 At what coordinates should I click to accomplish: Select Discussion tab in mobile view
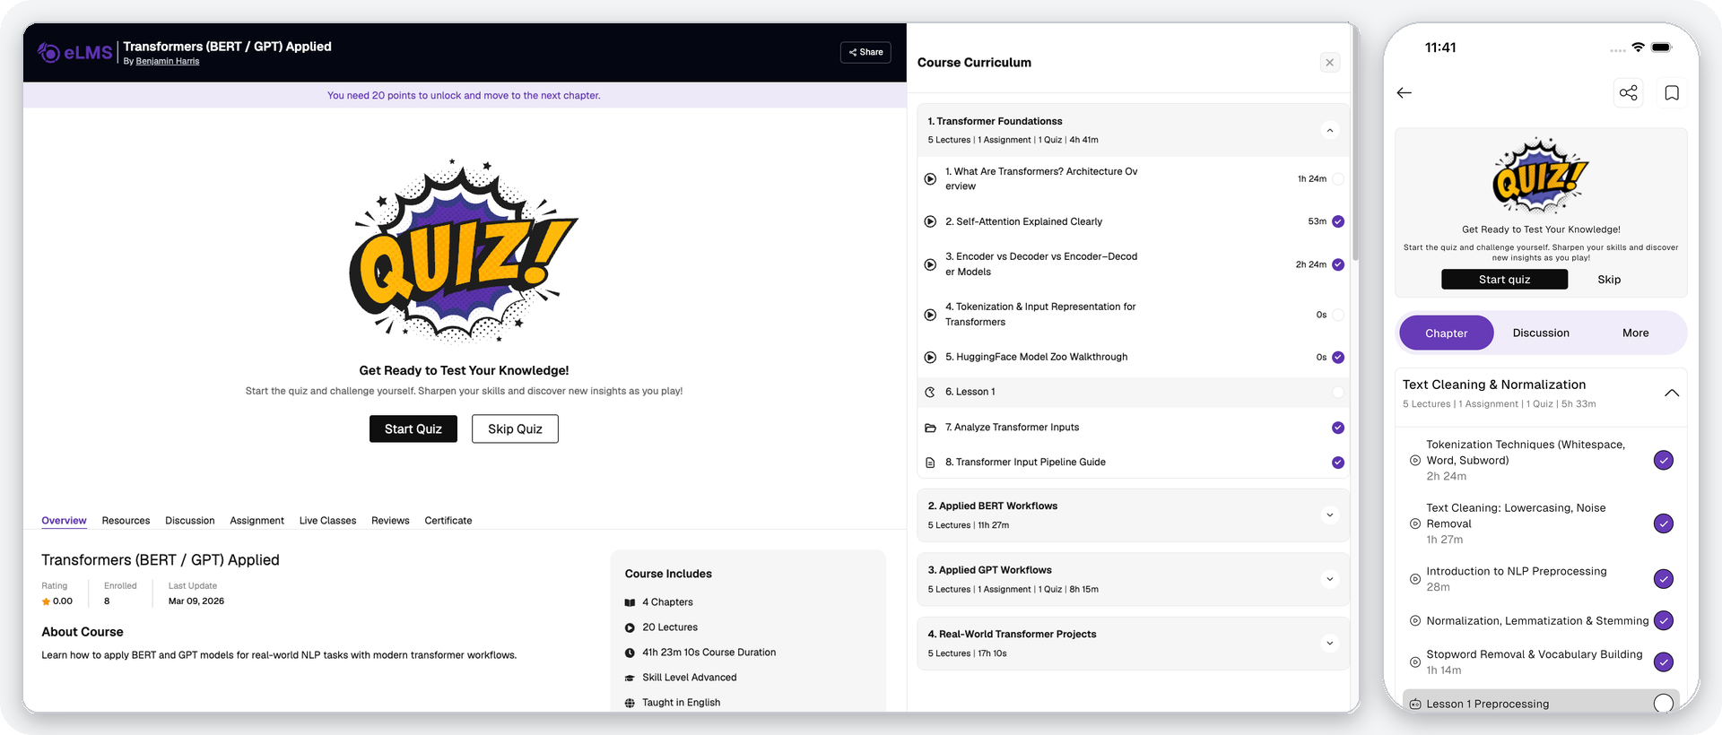pyautogui.click(x=1541, y=333)
